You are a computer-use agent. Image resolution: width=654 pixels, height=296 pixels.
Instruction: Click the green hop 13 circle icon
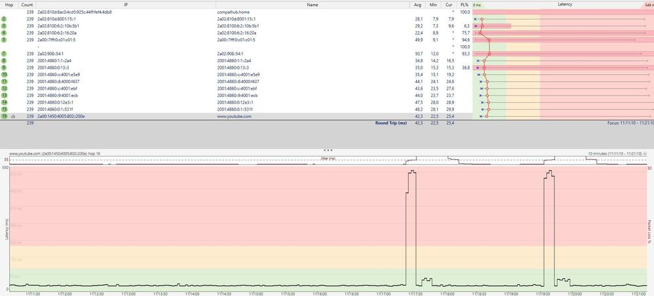4,96
